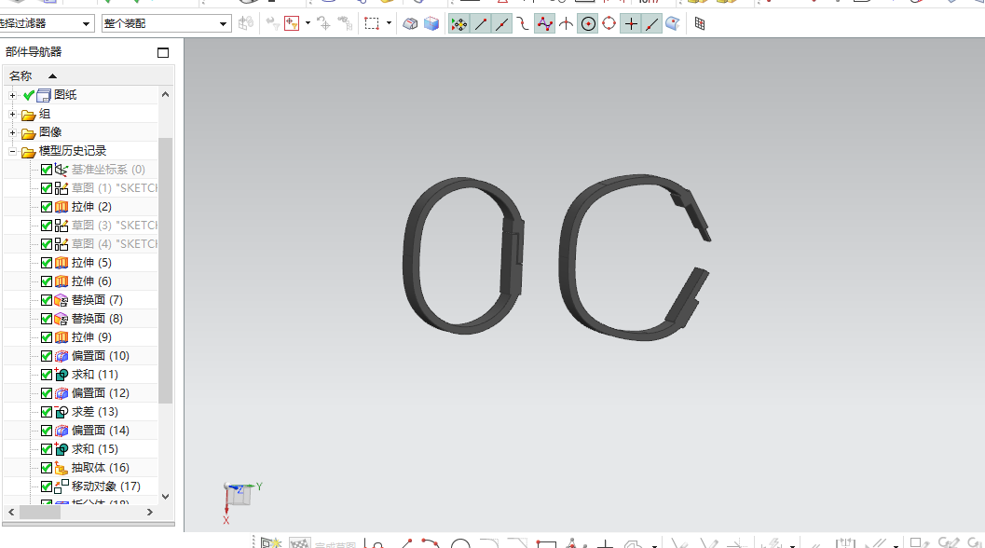Viewport: 985px width, 548px height.
Task: Click navigator vertical scrollbar down arrow
Action: (x=165, y=496)
